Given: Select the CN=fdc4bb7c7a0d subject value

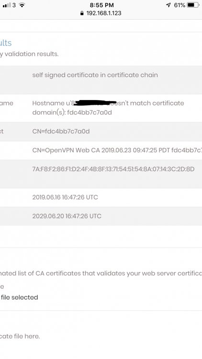Looking at the screenshot, I should coord(61,132).
